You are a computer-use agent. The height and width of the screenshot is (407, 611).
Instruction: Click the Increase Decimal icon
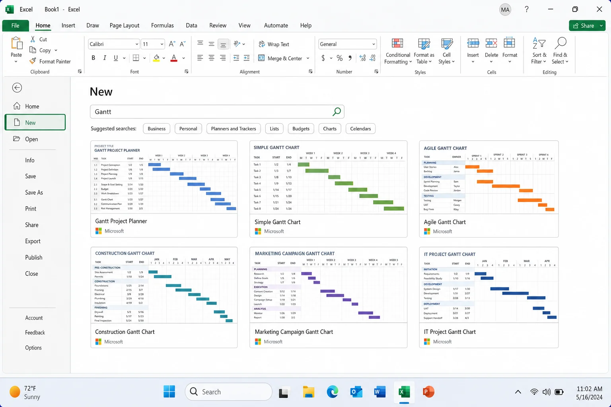click(362, 58)
